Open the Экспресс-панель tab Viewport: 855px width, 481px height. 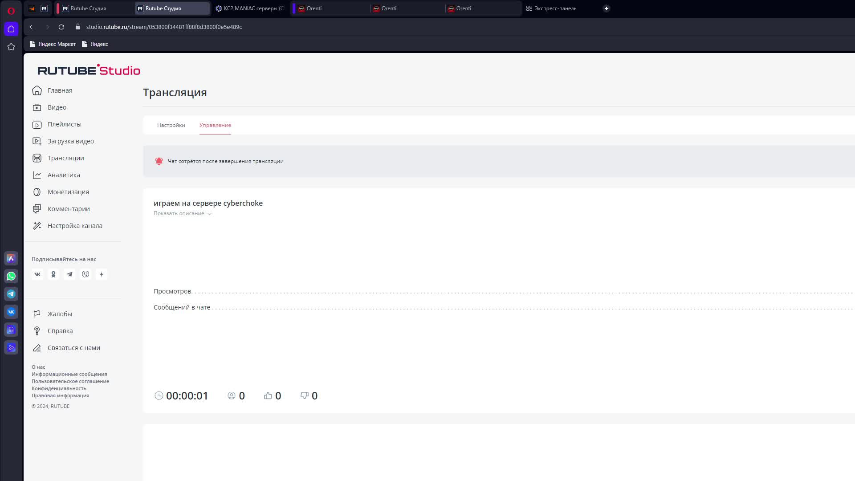551,8
